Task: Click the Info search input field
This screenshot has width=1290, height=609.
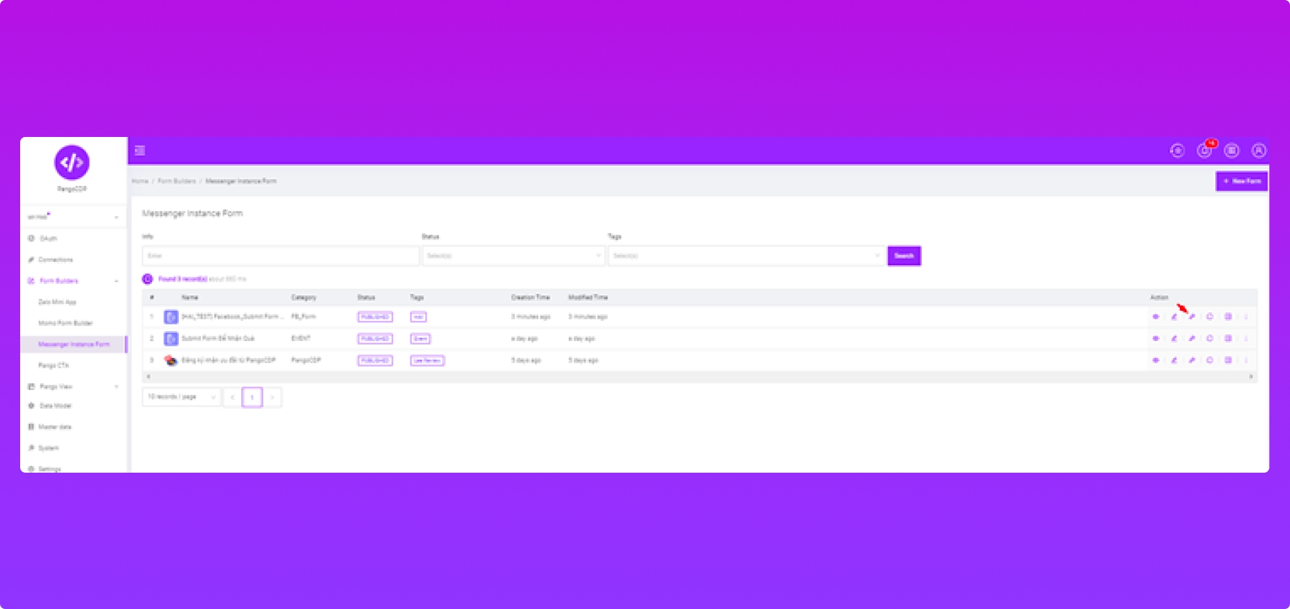Action: coord(280,256)
